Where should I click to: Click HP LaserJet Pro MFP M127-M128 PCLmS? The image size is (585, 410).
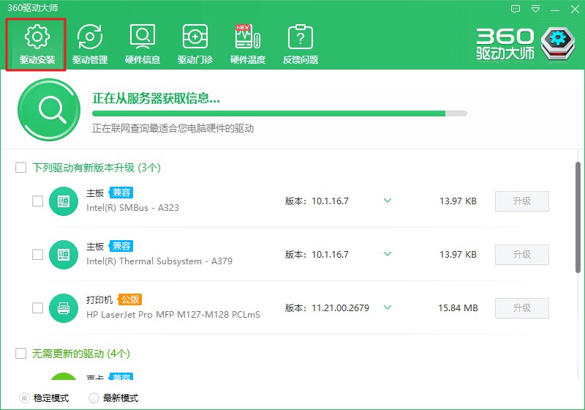point(173,314)
